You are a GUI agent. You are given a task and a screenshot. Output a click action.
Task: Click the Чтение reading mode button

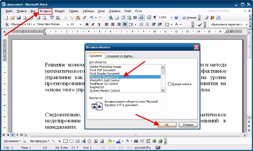189,18
